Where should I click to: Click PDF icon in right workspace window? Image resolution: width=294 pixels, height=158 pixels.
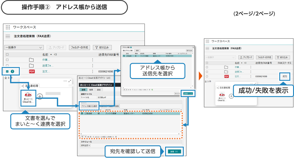pos(227,77)
